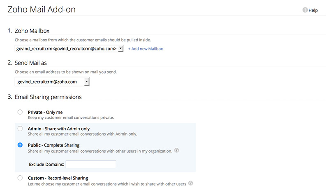Click the 'Custom - Record-level Sharing' label text
Viewport: 329px width, 190px height.
pos(58,178)
